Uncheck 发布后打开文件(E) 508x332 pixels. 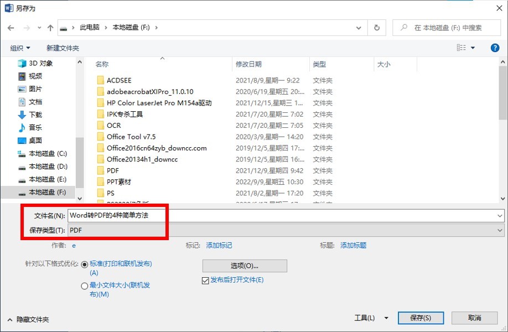(x=205, y=281)
